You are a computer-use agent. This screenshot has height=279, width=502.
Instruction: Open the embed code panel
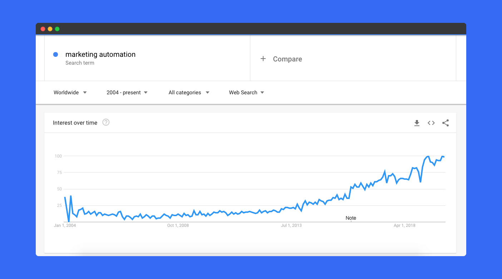(431, 123)
